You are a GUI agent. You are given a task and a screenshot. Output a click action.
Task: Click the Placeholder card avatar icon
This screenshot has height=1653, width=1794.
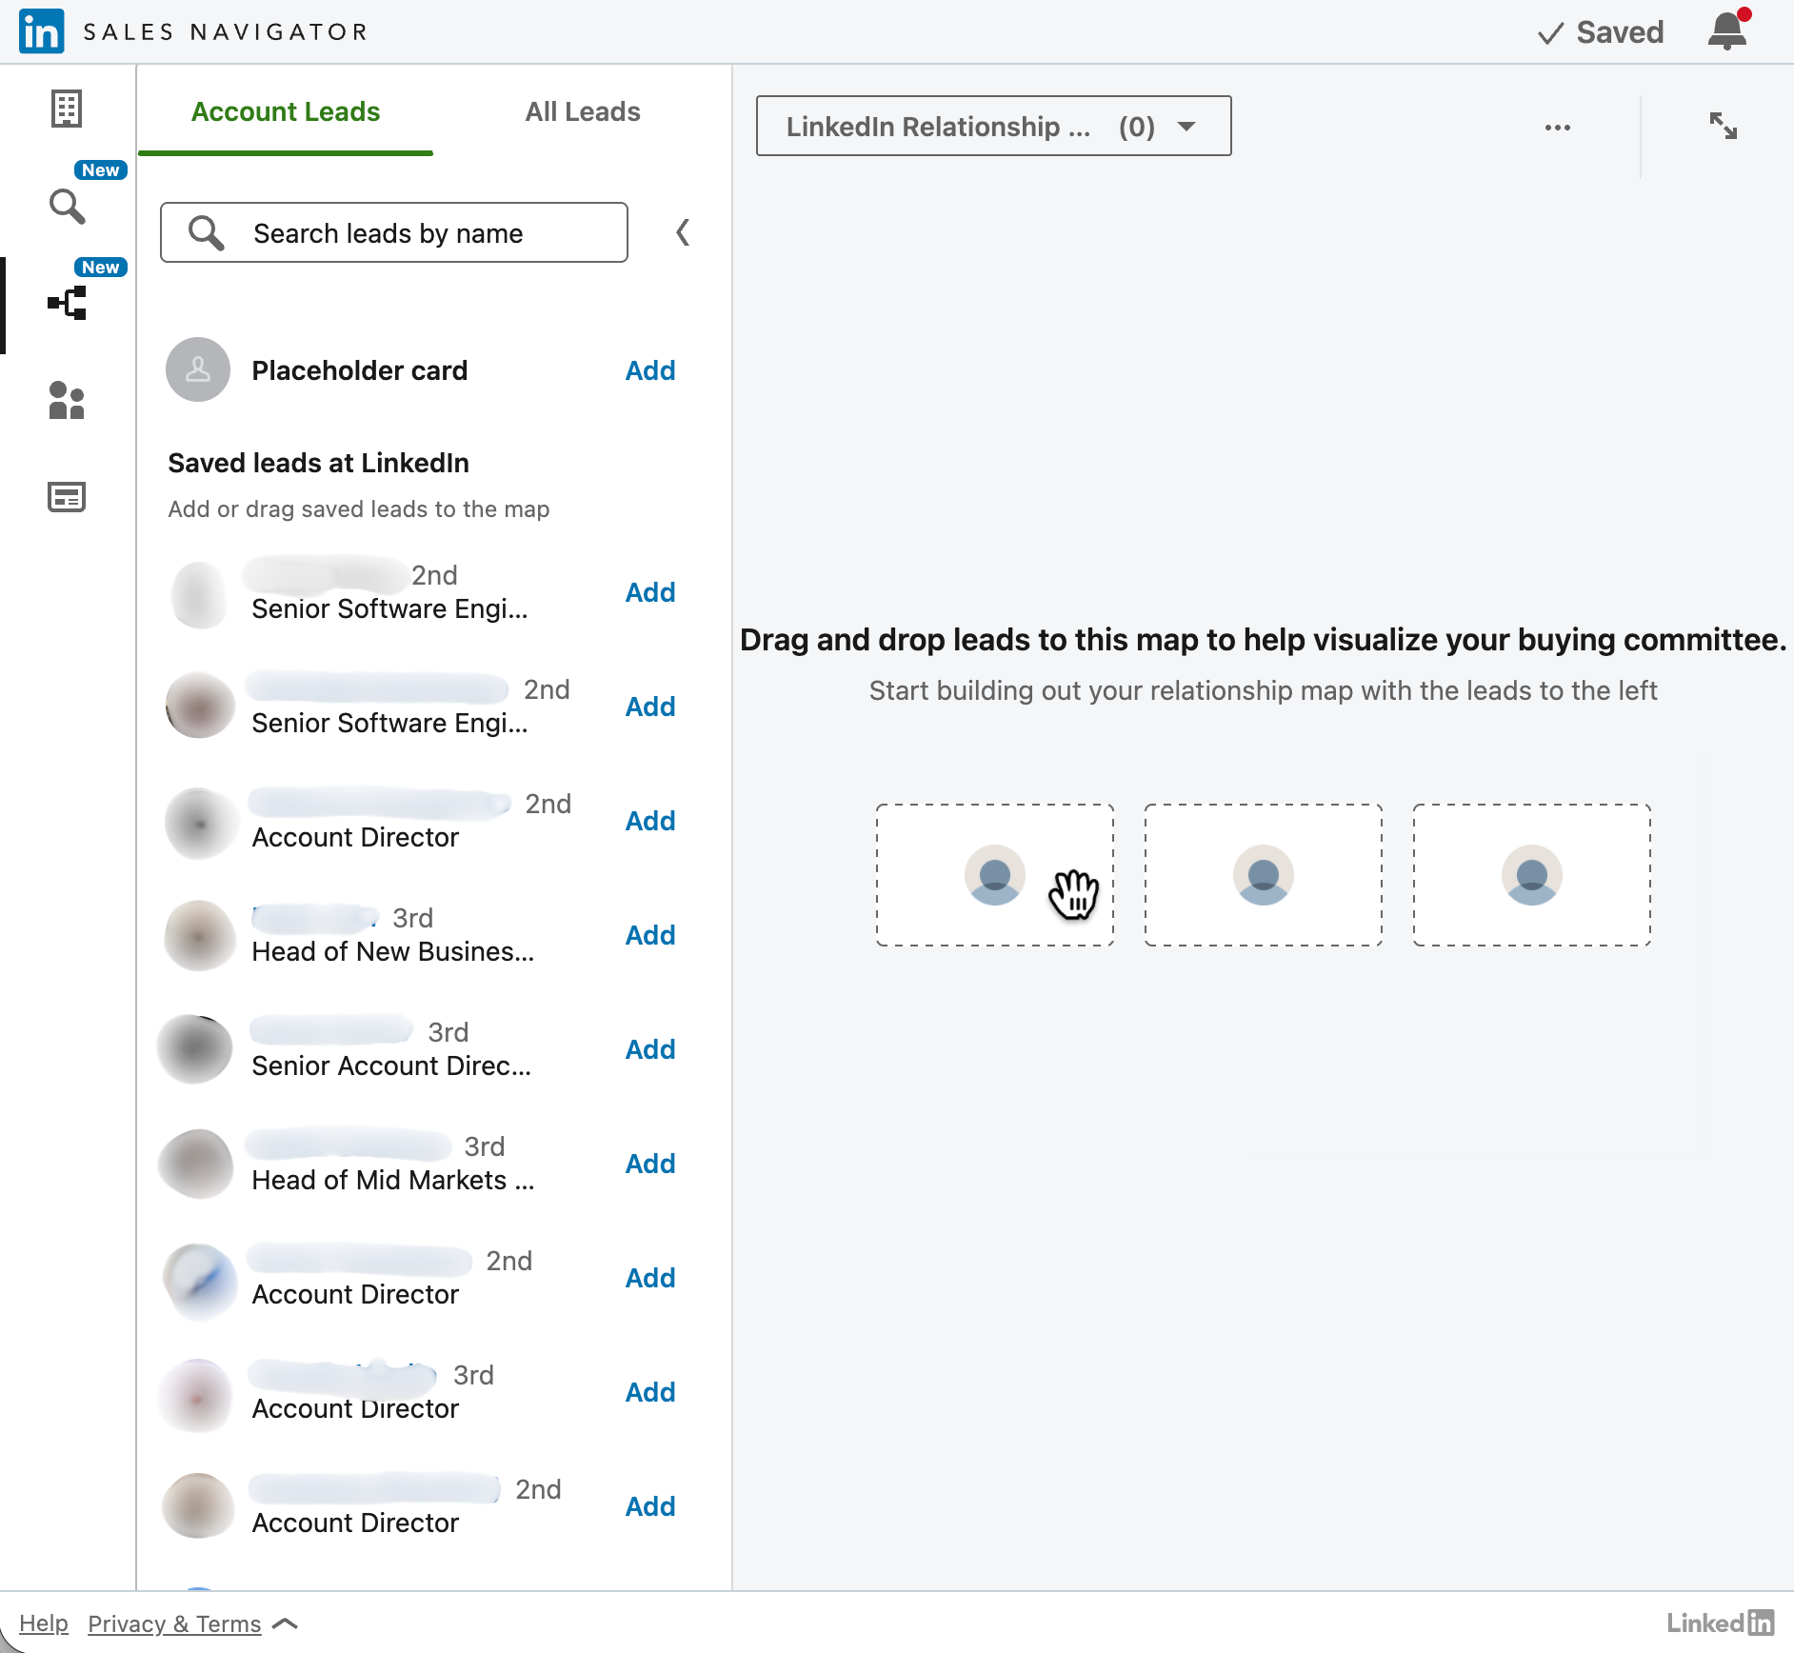point(198,369)
